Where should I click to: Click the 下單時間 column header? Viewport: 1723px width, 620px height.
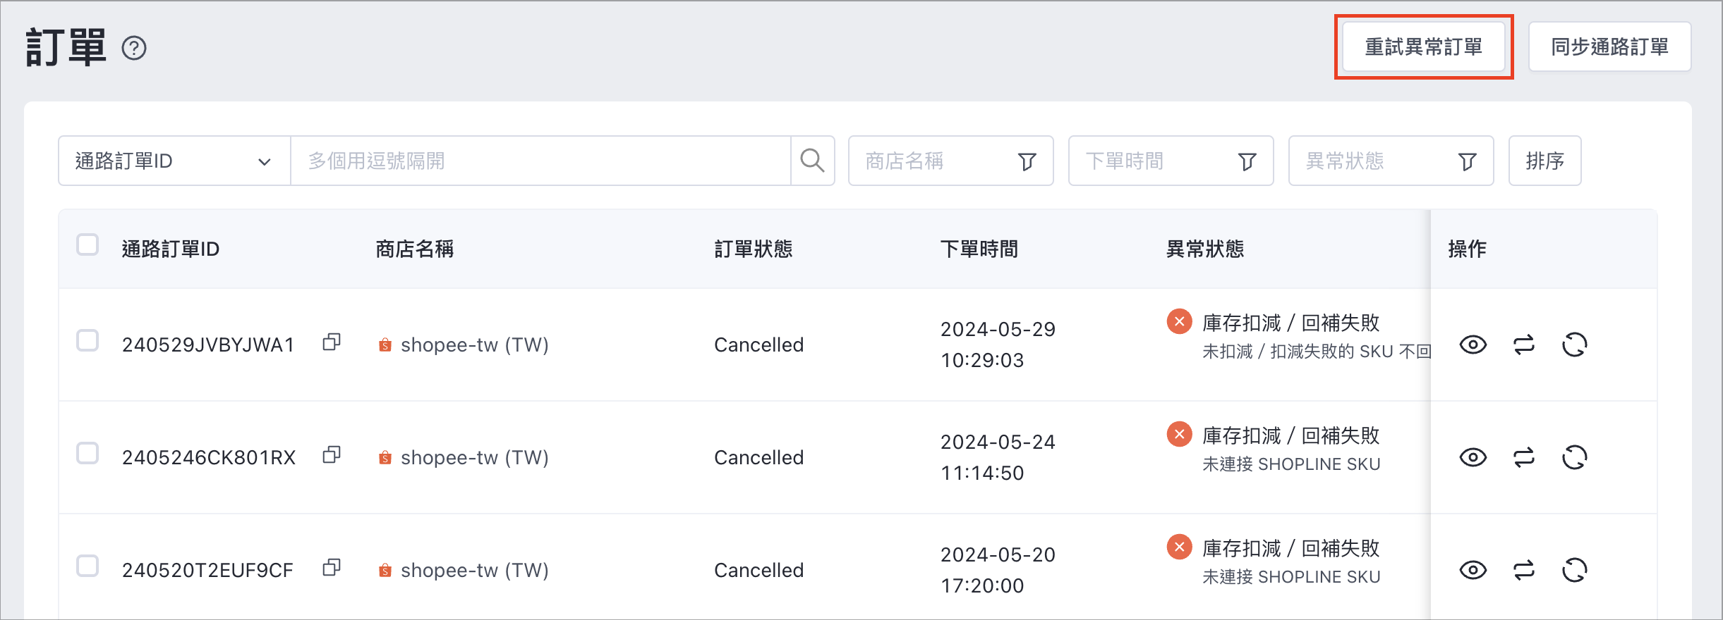(979, 249)
